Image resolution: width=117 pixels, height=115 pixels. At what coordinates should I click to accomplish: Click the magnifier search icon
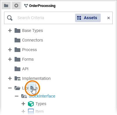point(10,18)
